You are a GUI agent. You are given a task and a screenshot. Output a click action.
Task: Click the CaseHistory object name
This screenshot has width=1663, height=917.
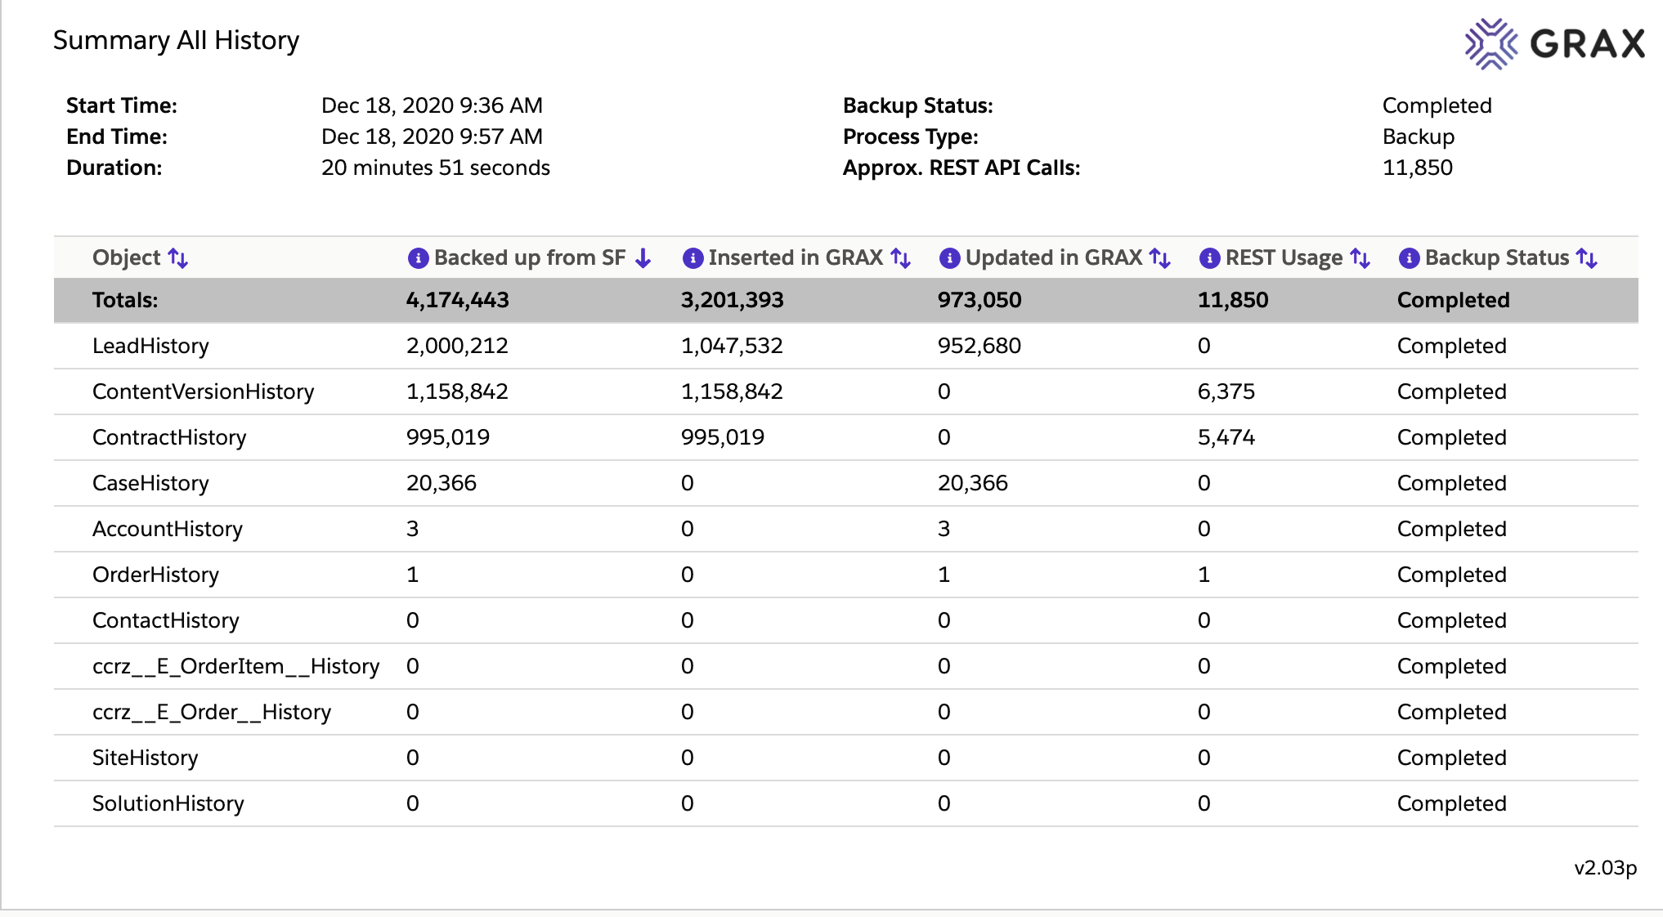pos(150,483)
